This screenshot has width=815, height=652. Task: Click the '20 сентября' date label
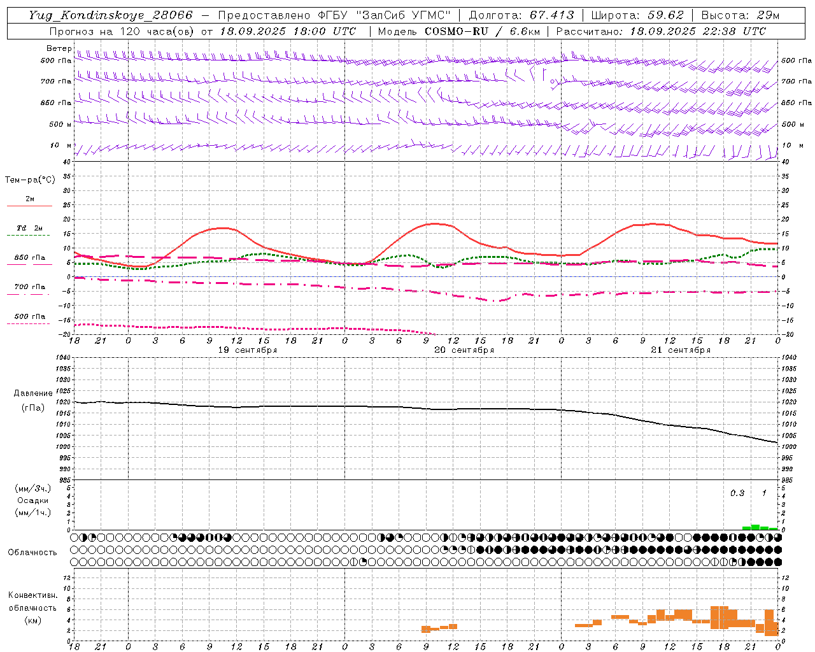point(464,350)
